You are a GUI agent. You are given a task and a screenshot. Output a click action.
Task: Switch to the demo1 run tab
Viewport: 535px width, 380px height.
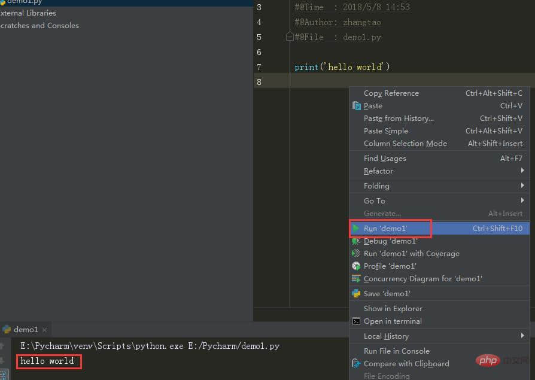tap(26, 330)
